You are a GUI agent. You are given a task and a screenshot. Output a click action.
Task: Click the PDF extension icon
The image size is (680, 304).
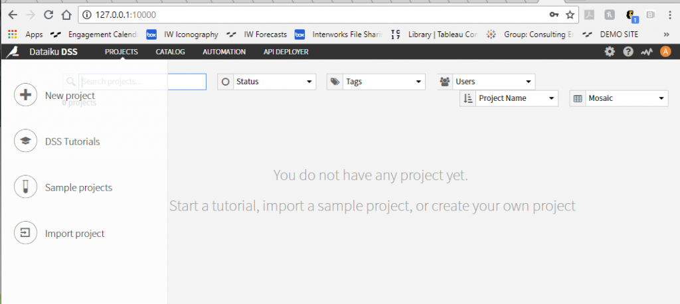coord(589,15)
